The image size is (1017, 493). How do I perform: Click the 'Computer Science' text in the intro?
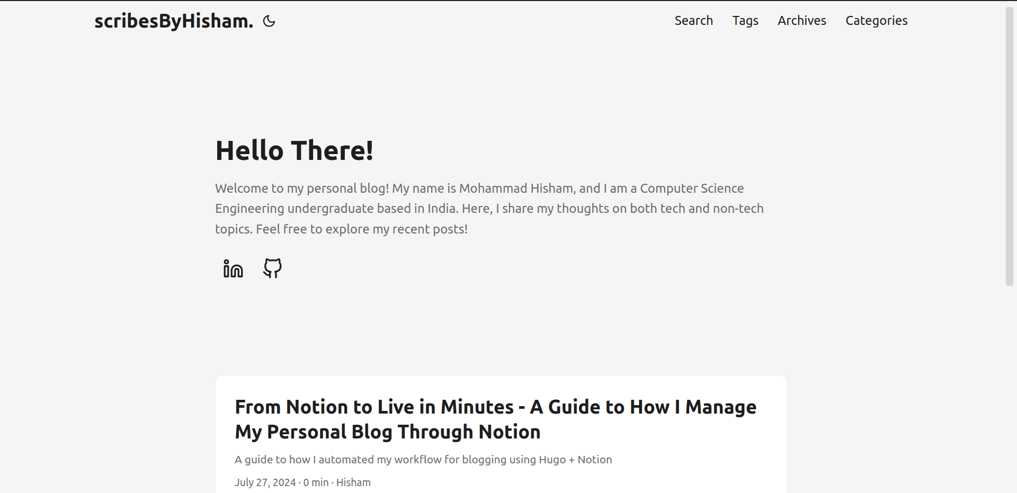tap(691, 189)
